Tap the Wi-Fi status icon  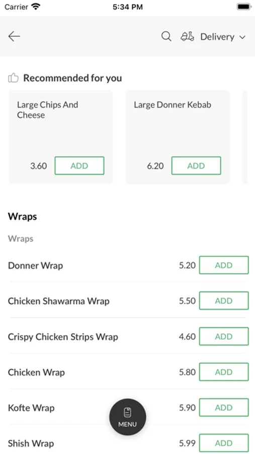coord(36,7)
